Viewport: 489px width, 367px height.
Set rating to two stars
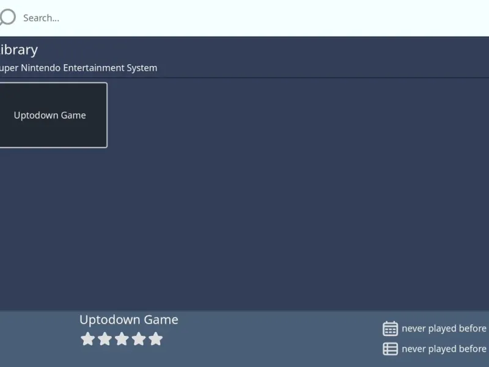pyautogui.click(x=105, y=339)
